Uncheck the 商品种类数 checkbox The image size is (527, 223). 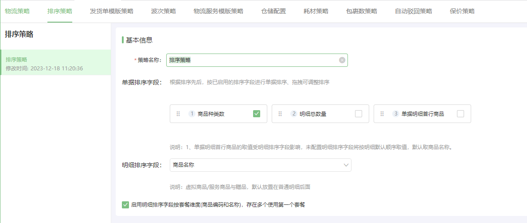(257, 114)
